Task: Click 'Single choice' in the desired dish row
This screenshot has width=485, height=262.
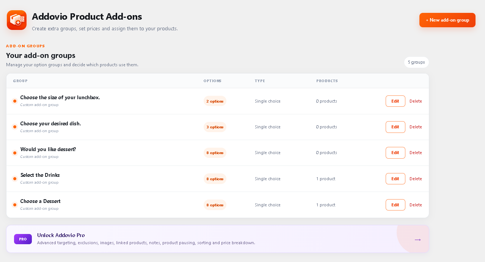Action: [268, 127]
